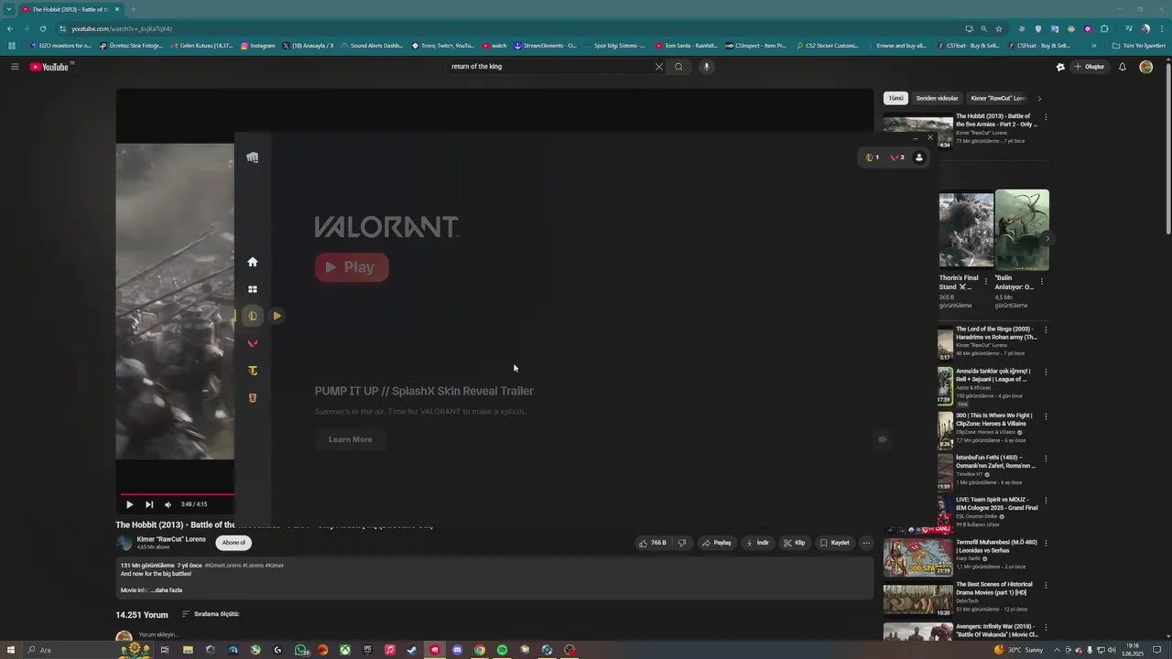Open the Riot Client all games grid icon
The width and height of the screenshot is (1172, 659).
point(253,289)
